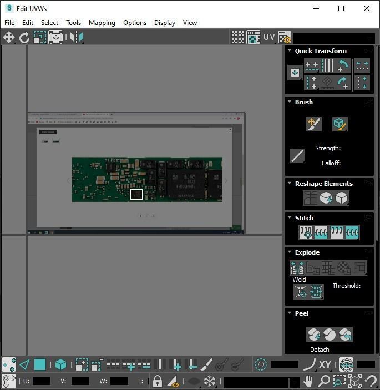Select the Scale selected subobjects tool
This screenshot has height=390, width=380.
click(40, 38)
